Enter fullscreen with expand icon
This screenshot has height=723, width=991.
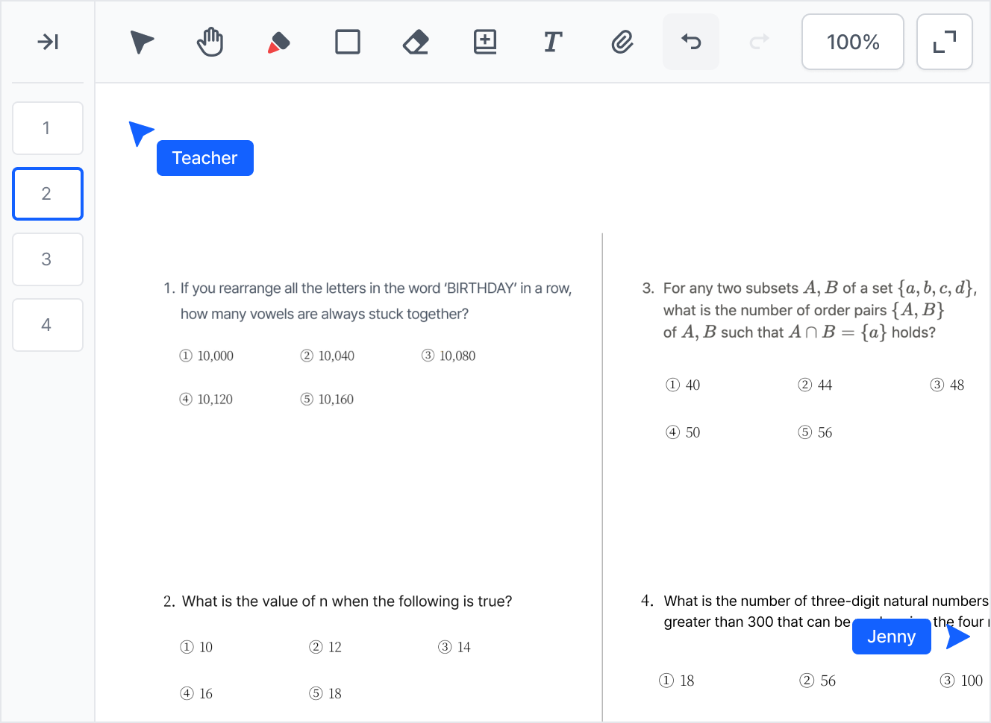(945, 42)
